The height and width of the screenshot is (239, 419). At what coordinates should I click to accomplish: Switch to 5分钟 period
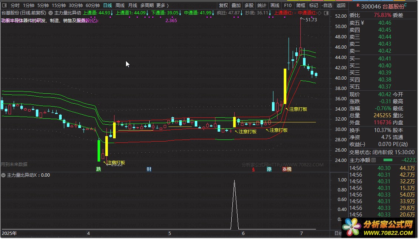pyautogui.click(x=43, y=5)
